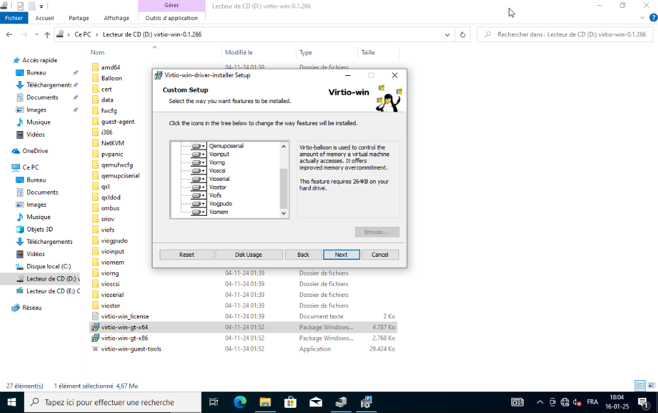658x413 pixels.
Task: Open Réseau in navigation pane
Action: point(32,308)
